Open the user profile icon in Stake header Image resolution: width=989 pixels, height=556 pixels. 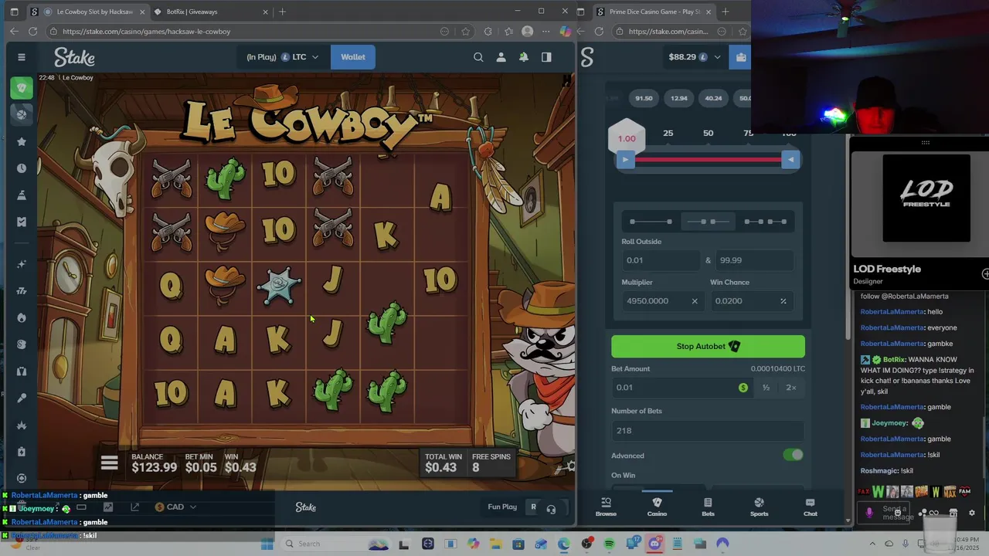coord(501,57)
